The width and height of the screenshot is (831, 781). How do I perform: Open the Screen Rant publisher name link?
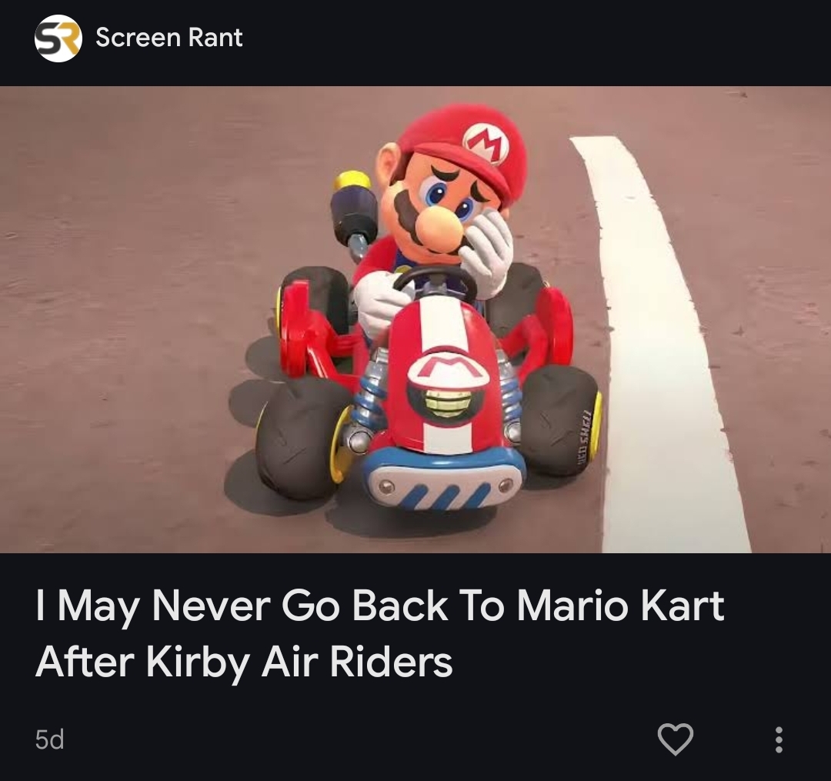coord(169,38)
